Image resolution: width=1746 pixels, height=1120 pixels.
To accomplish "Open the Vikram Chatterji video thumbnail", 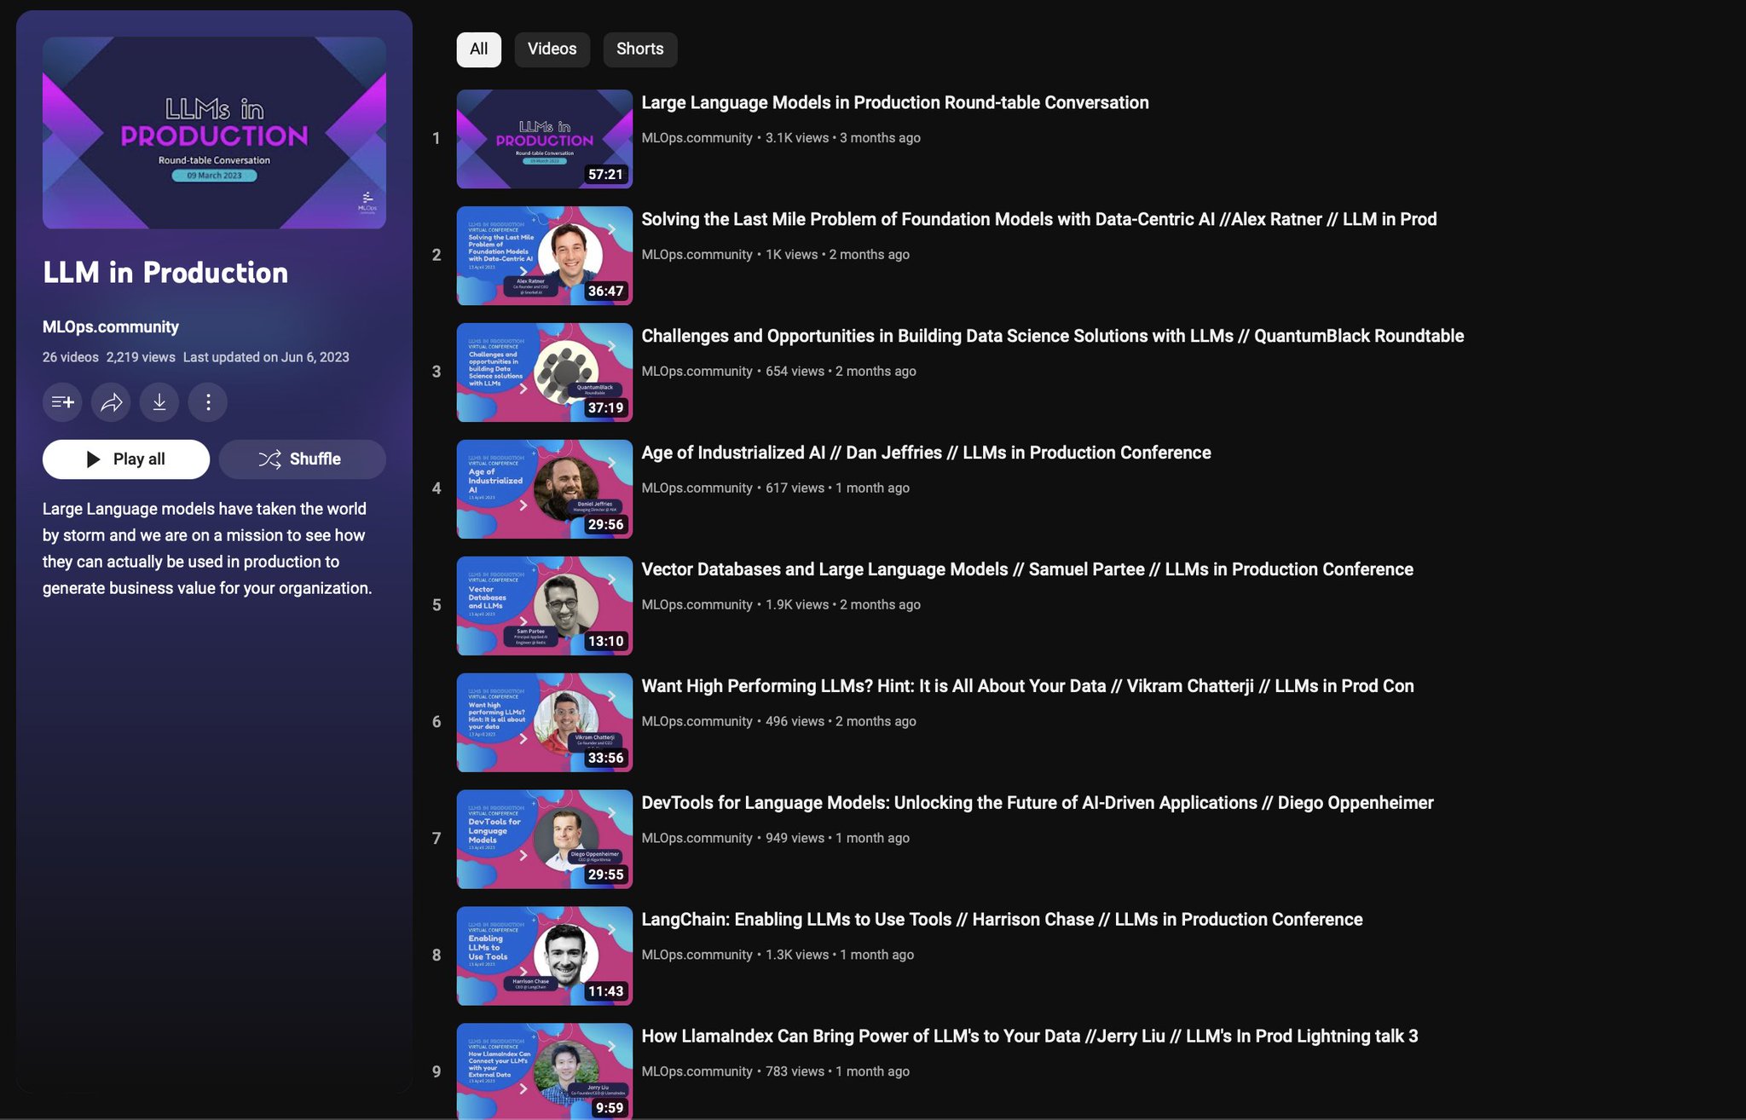I will [544, 723].
